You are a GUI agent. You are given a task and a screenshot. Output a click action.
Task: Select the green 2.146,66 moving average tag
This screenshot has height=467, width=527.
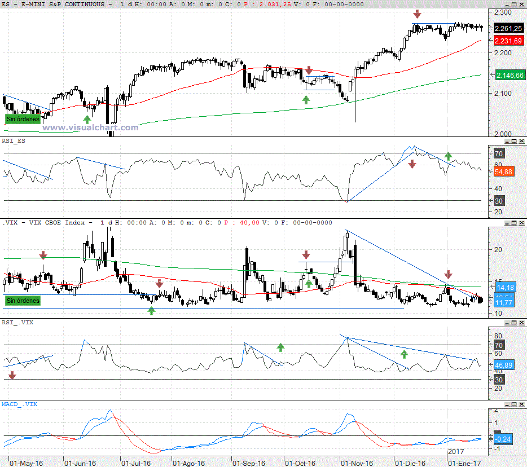point(510,75)
